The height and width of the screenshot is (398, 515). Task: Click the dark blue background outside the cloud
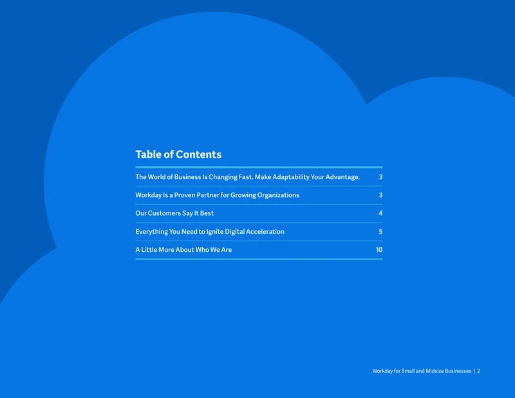[444, 36]
